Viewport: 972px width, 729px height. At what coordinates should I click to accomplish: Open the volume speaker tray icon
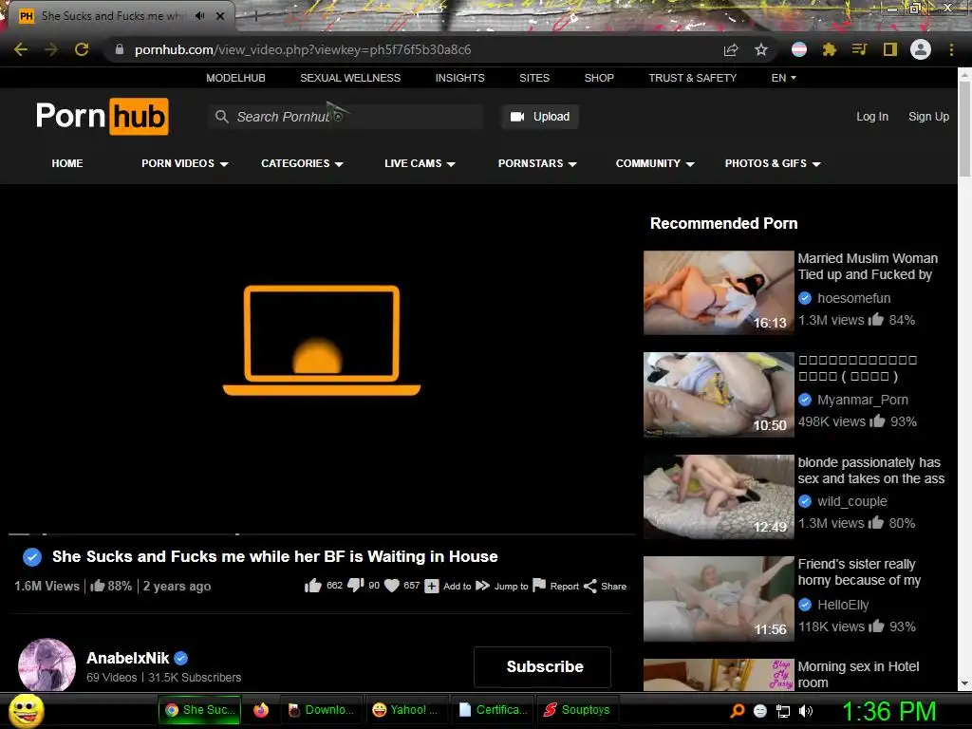[806, 711]
